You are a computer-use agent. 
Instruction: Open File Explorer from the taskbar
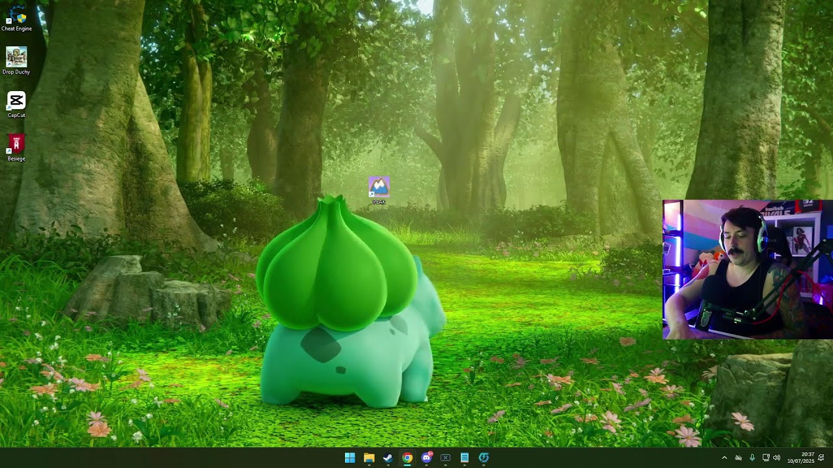369,458
